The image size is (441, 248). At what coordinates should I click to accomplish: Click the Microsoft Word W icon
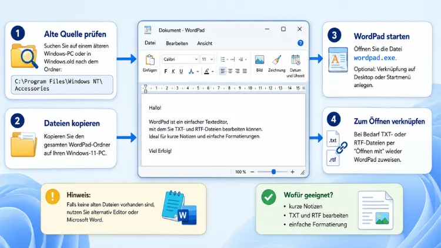(x=187, y=215)
